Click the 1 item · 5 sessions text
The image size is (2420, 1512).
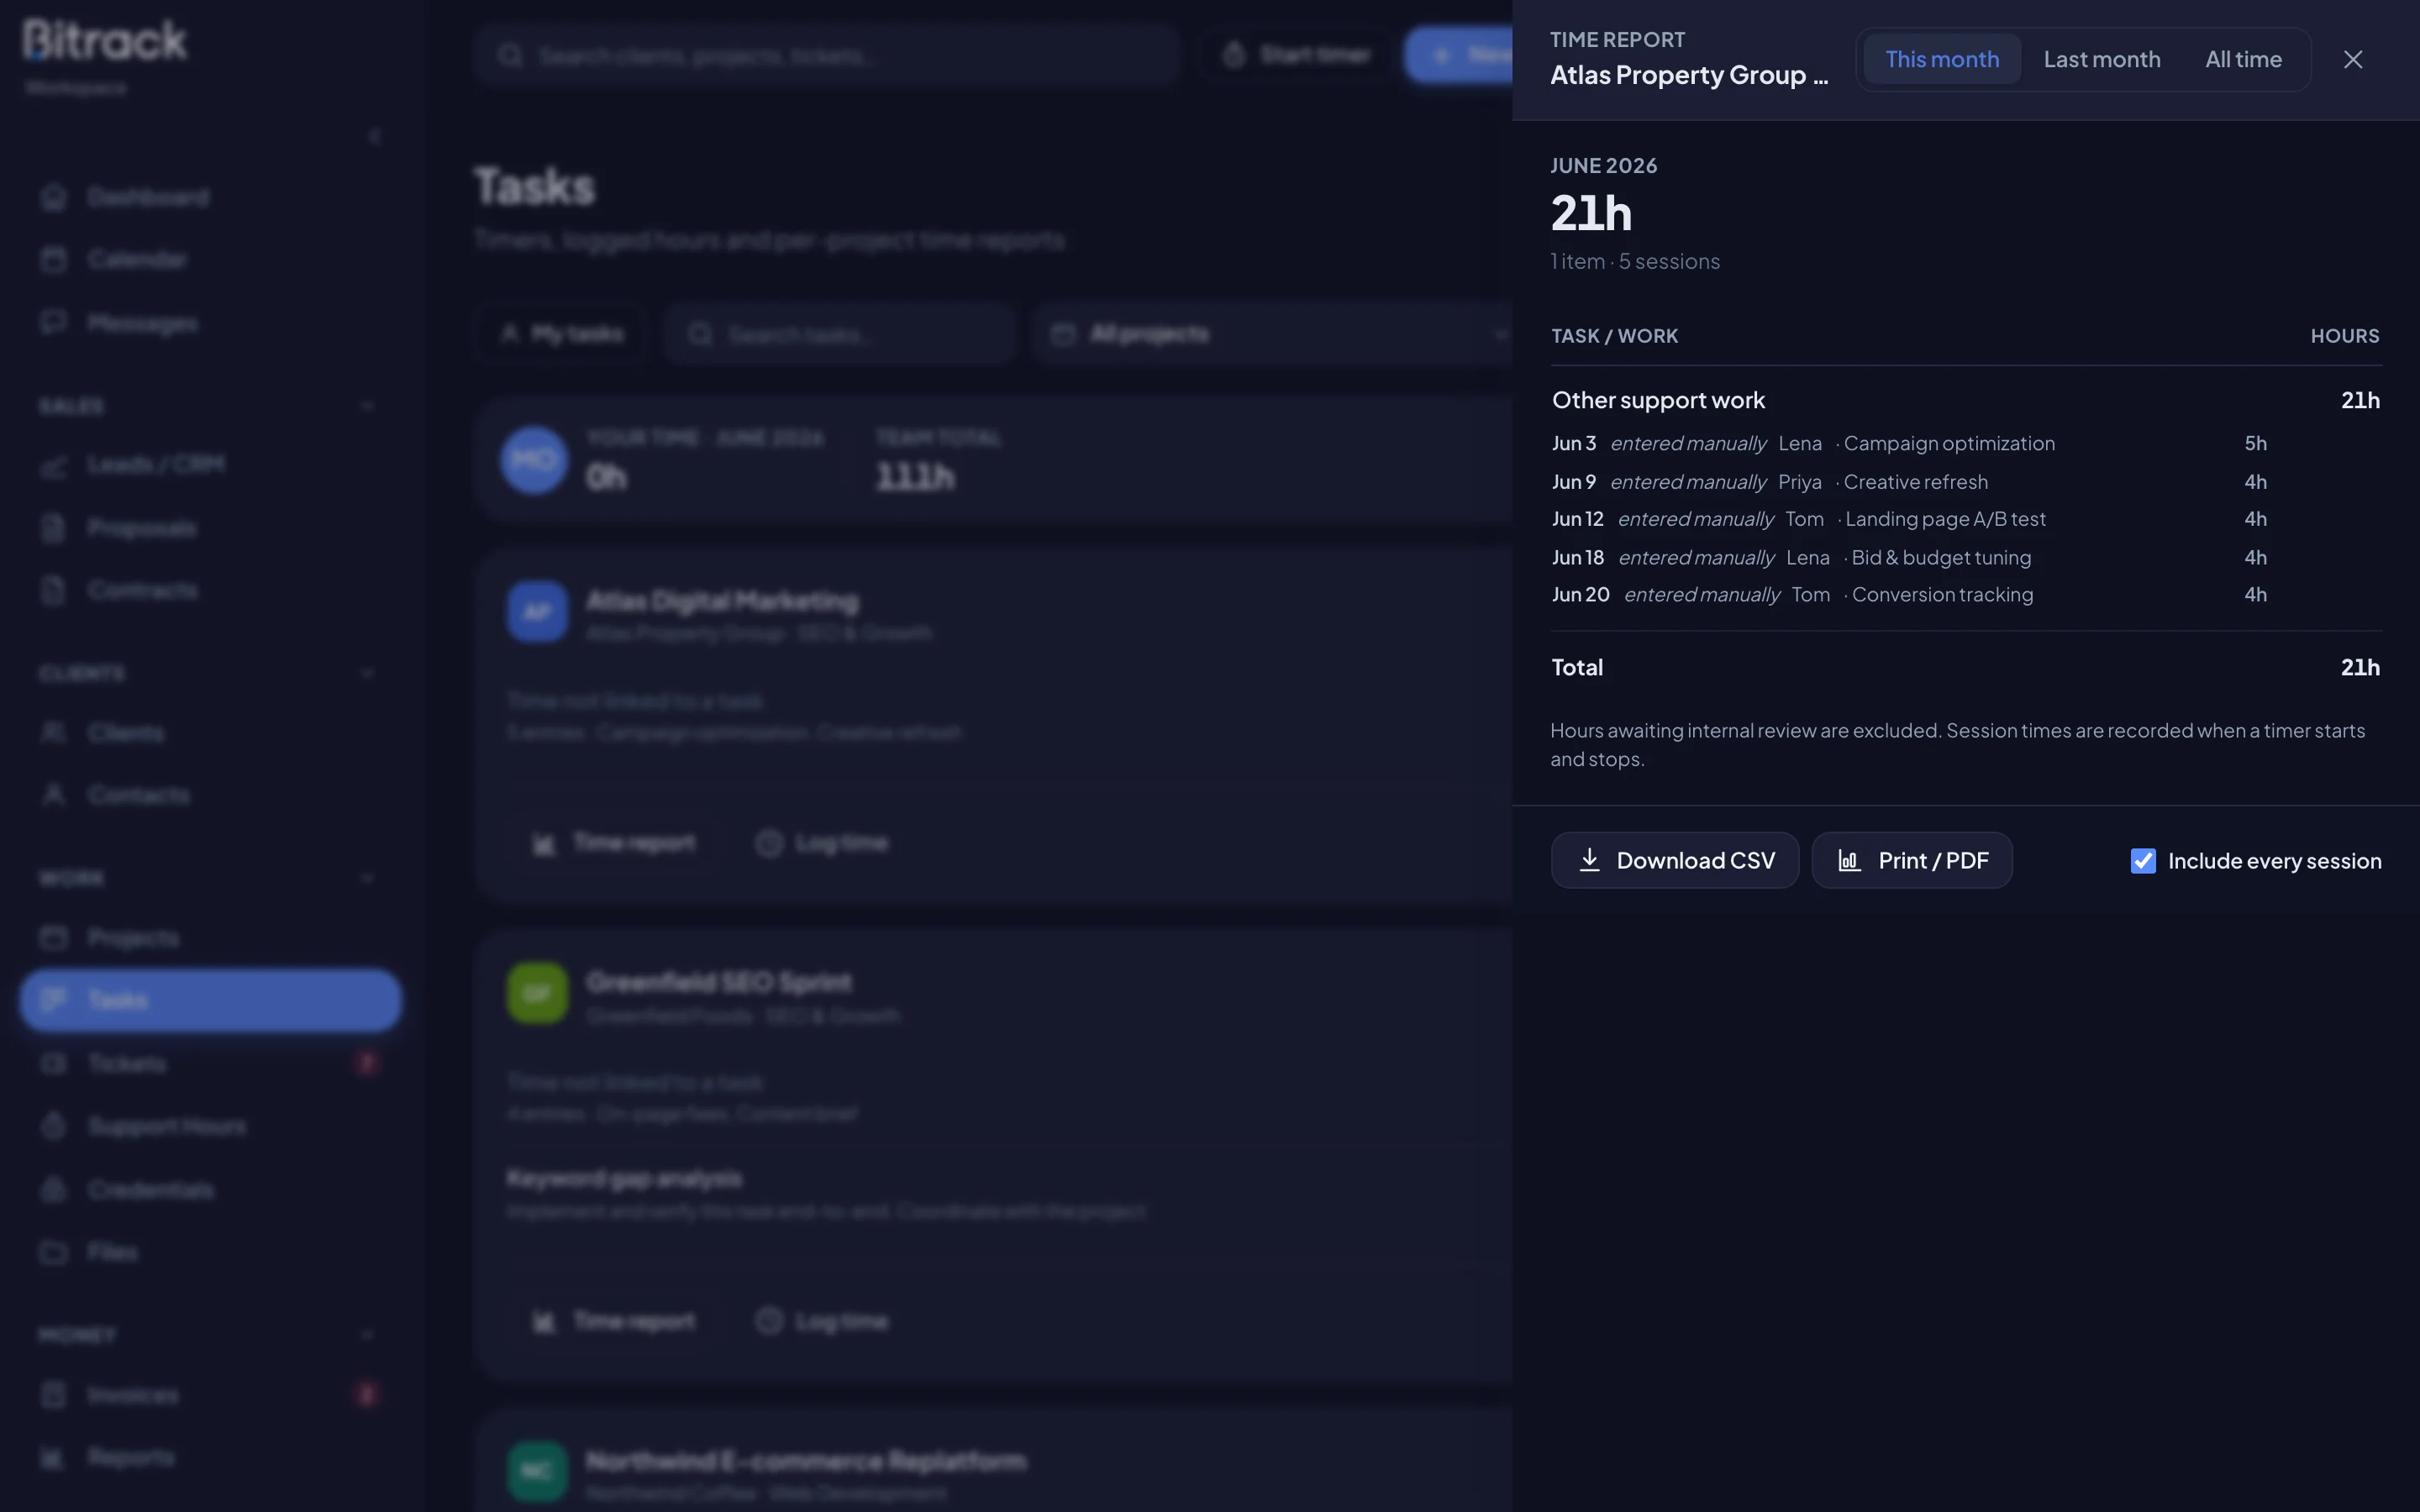coord(1635,261)
